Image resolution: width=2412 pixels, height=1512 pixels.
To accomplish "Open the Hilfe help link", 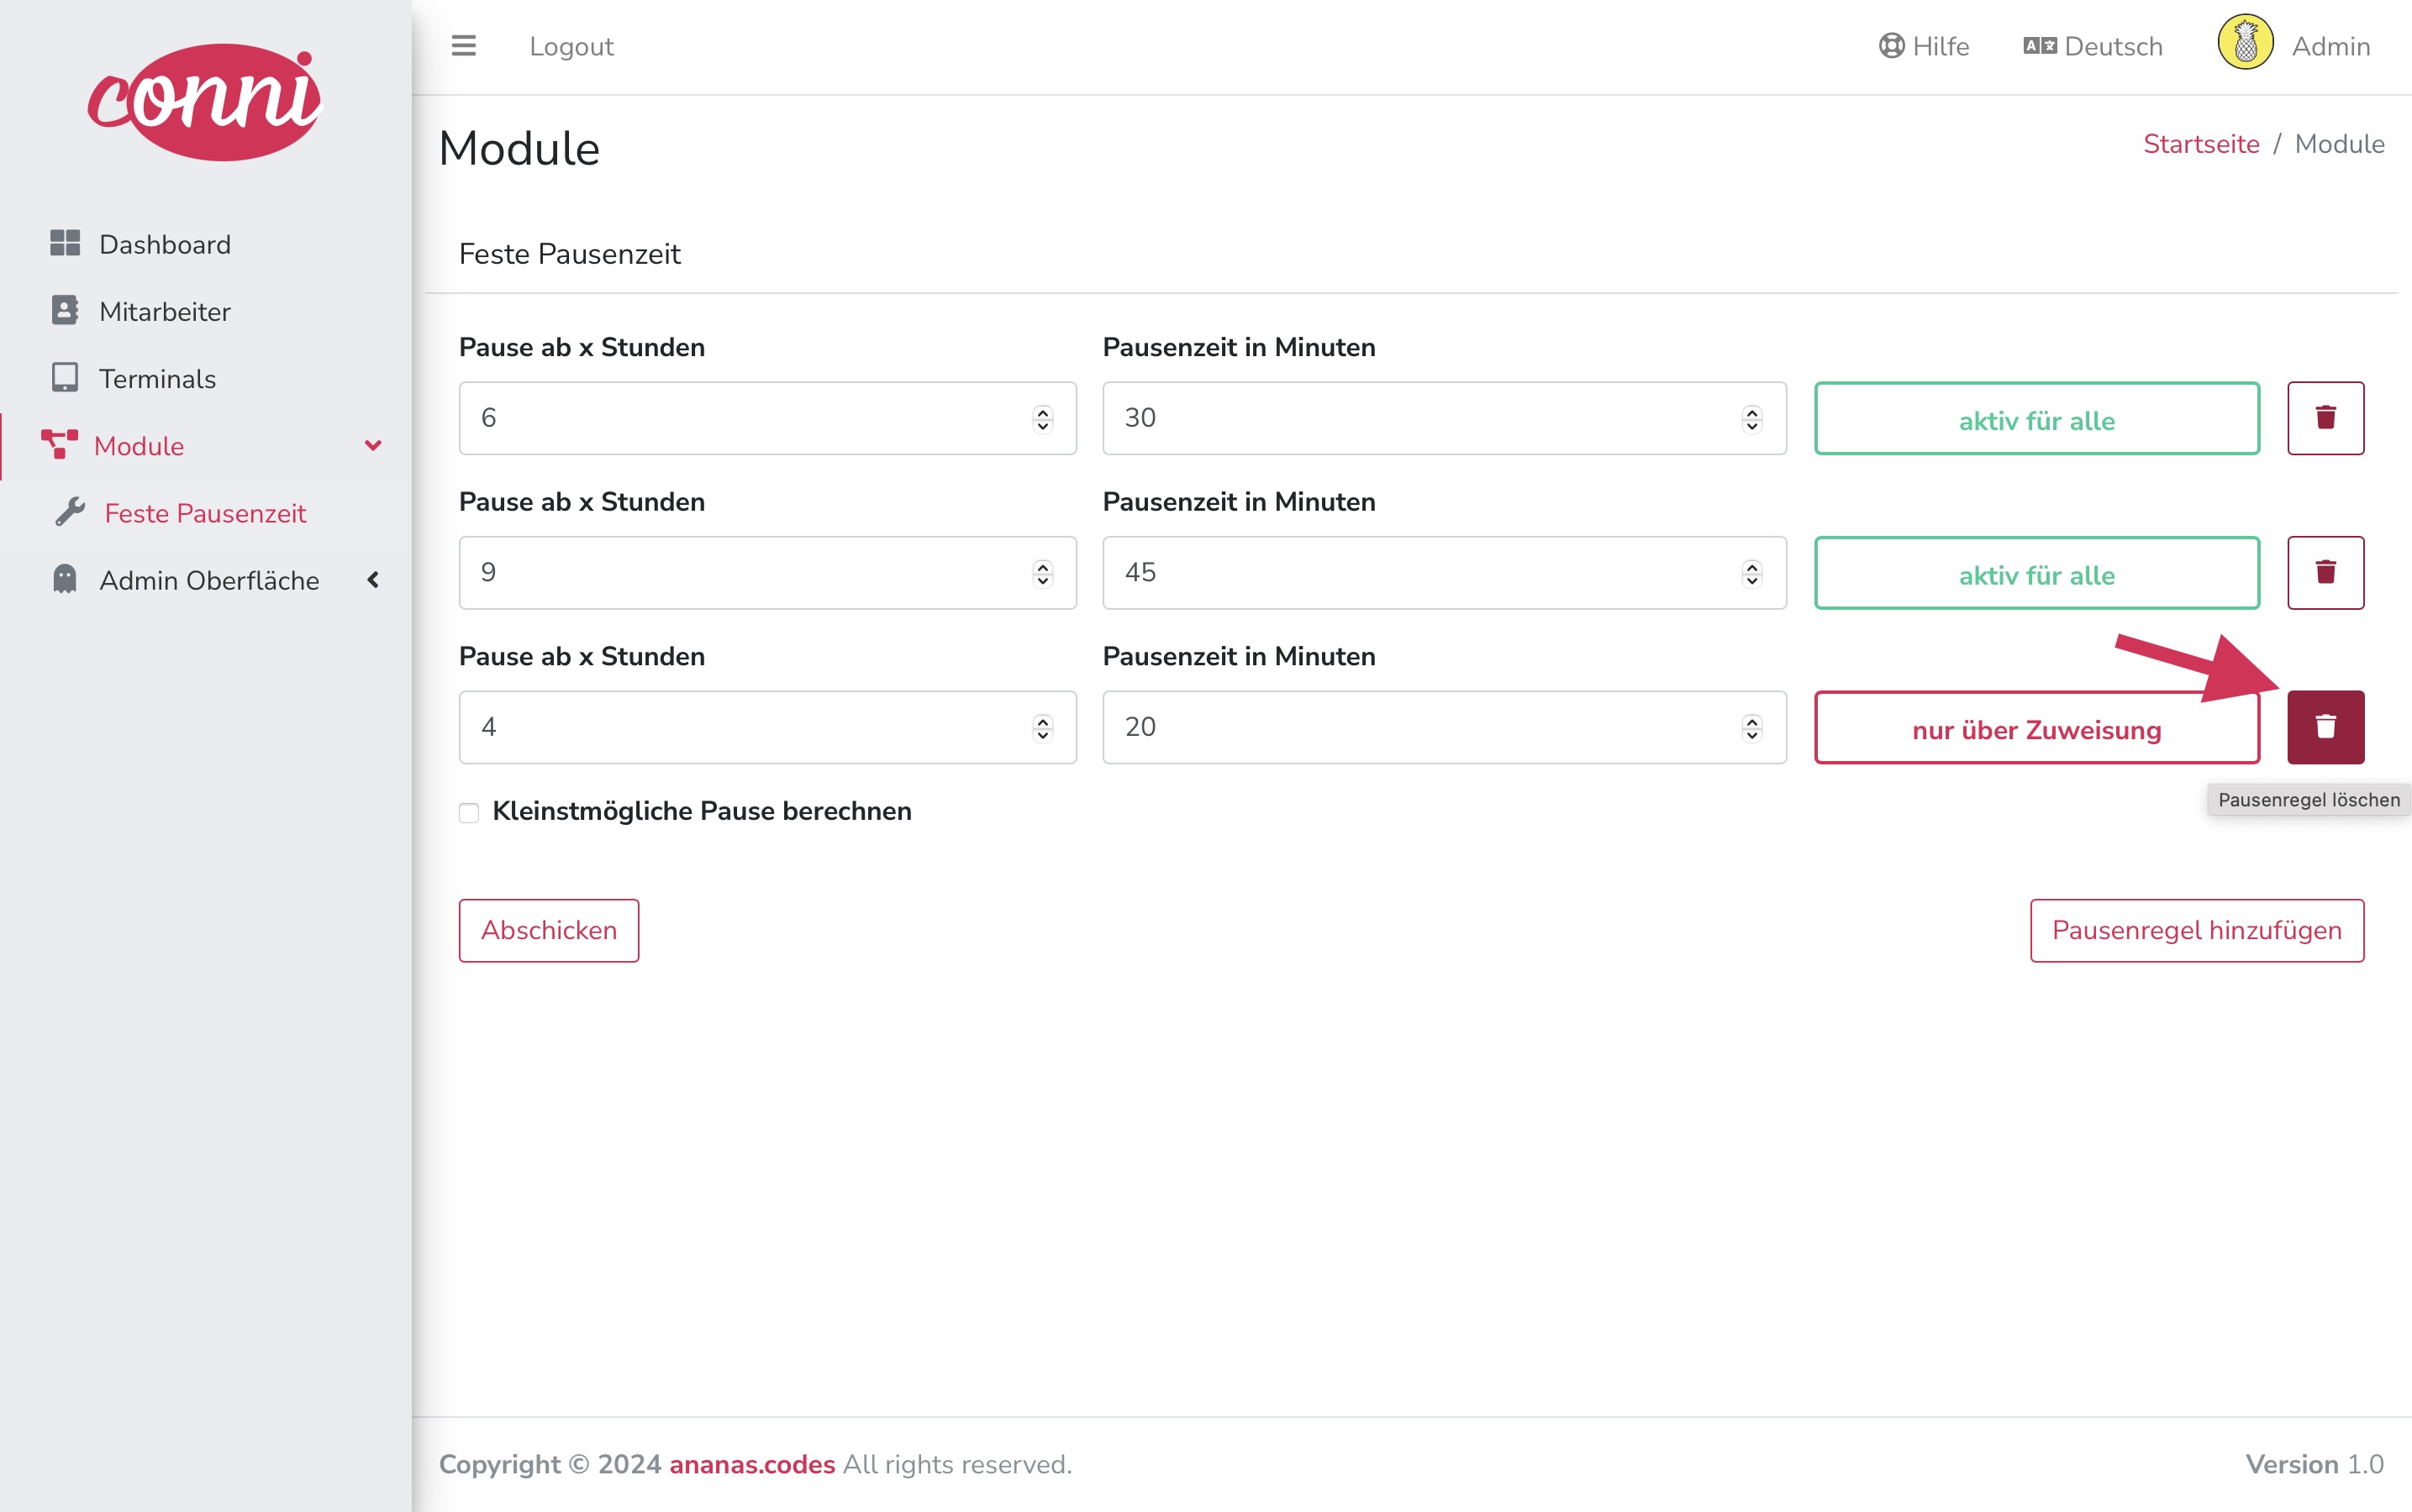I will tap(1924, 46).
